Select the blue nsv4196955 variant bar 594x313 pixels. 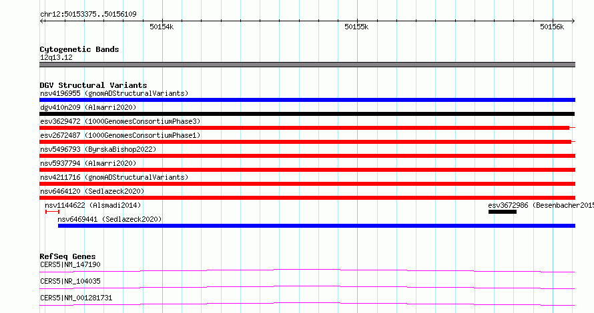tap(307, 100)
